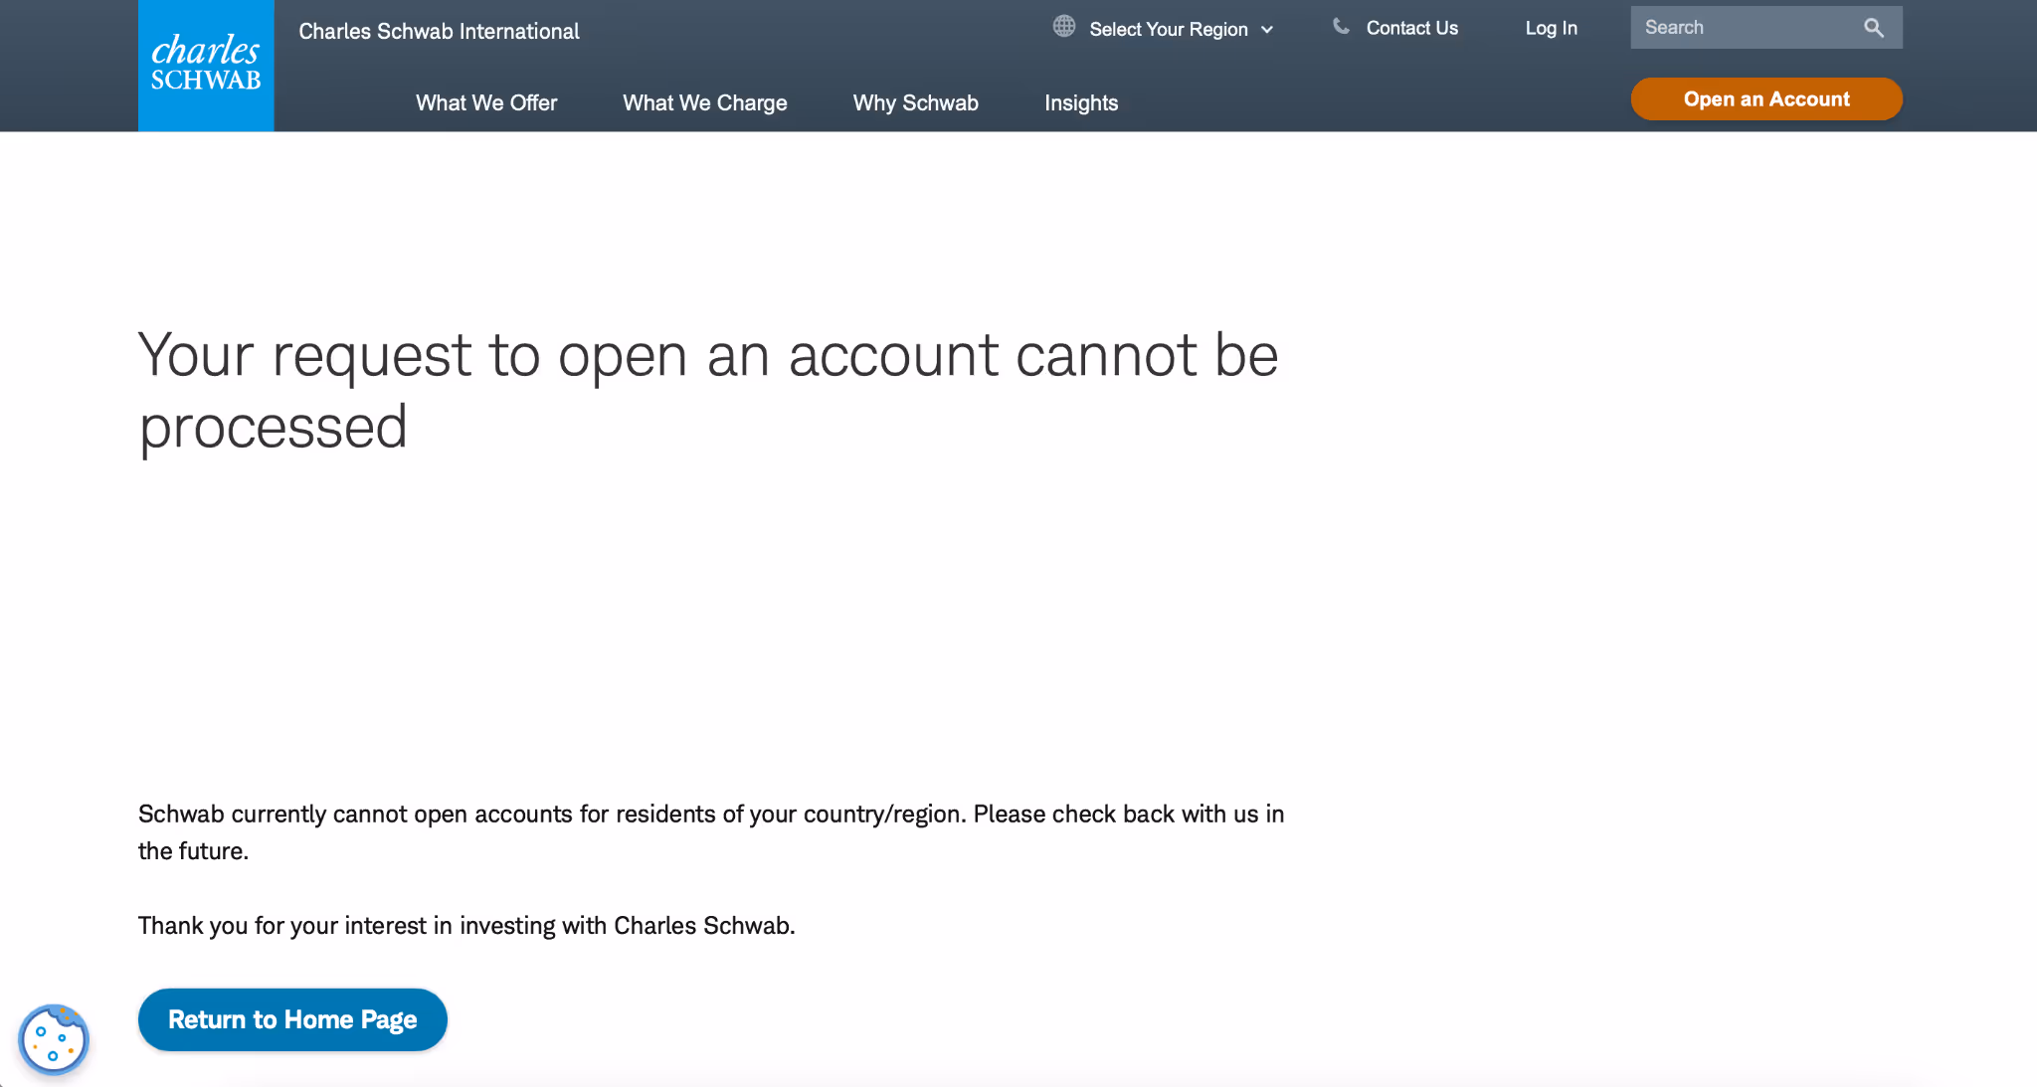2037x1087 pixels.
Task: Click the country/region restriction message text
Action: pos(710,831)
